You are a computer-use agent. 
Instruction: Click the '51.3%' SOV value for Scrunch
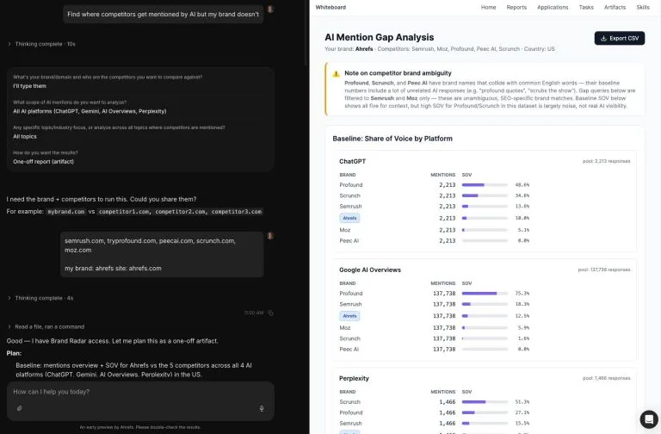pos(522,402)
